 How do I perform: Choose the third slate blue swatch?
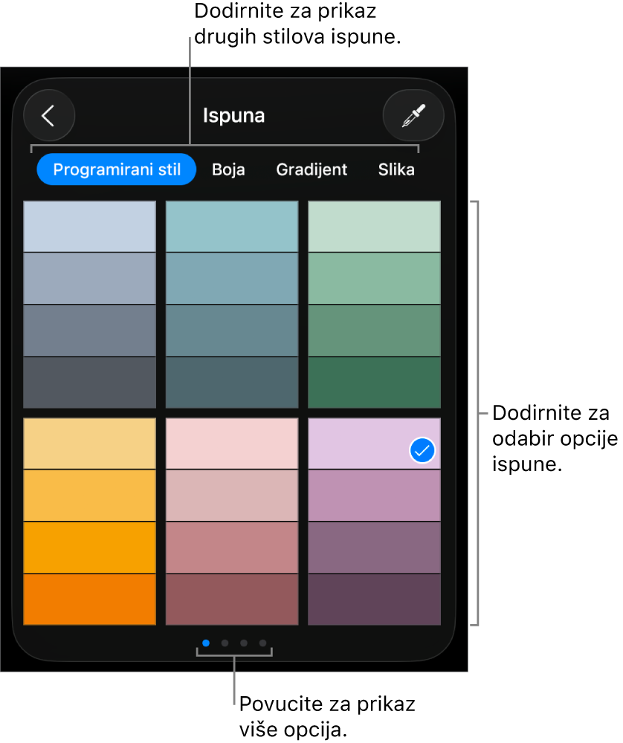tap(90, 331)
